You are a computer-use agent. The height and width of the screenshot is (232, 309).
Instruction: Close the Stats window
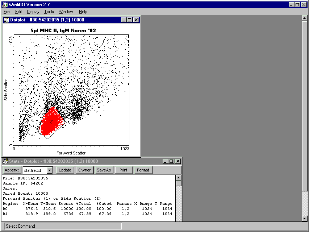click(178, 161)
